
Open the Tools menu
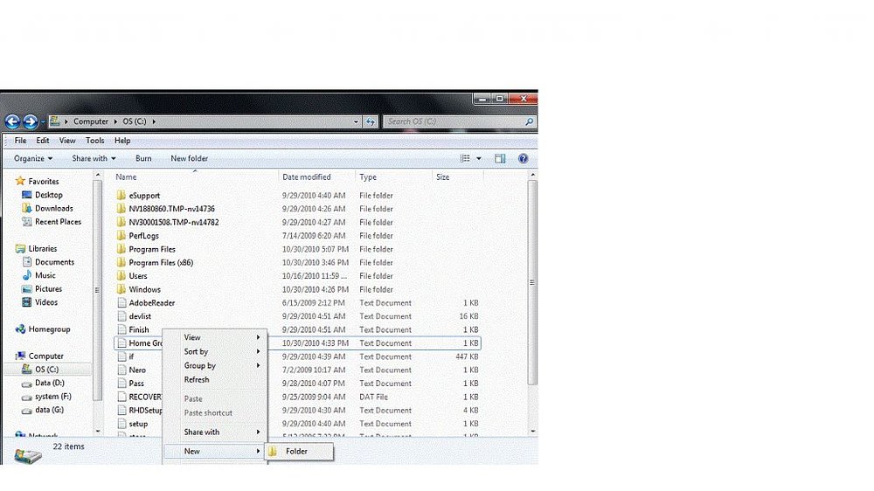coord(94,141)
